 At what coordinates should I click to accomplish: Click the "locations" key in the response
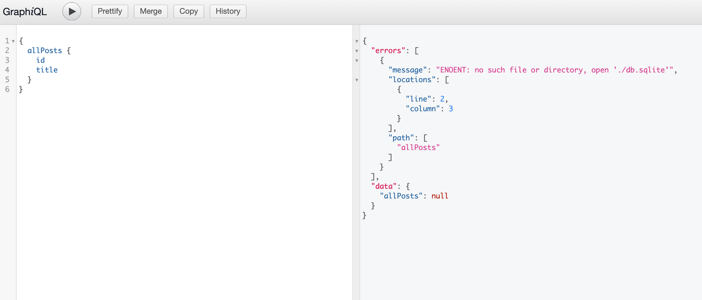click(412, 79)
